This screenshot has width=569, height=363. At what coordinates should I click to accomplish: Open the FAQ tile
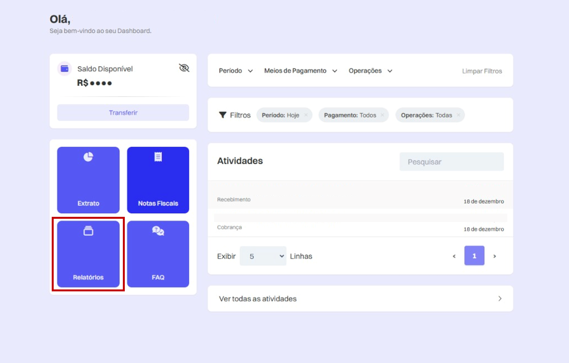[x=158, y=254]
